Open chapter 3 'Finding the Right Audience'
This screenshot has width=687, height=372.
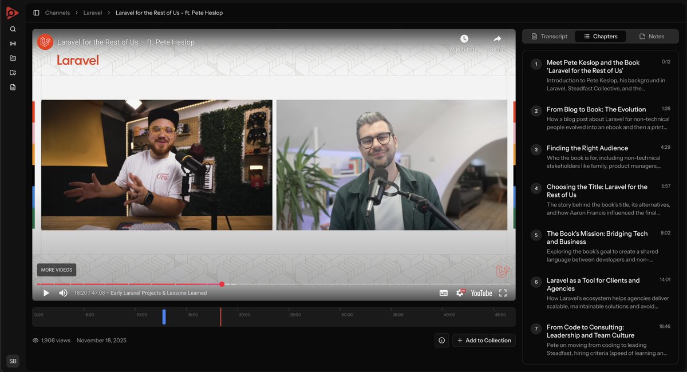click(x=601, y=157)
